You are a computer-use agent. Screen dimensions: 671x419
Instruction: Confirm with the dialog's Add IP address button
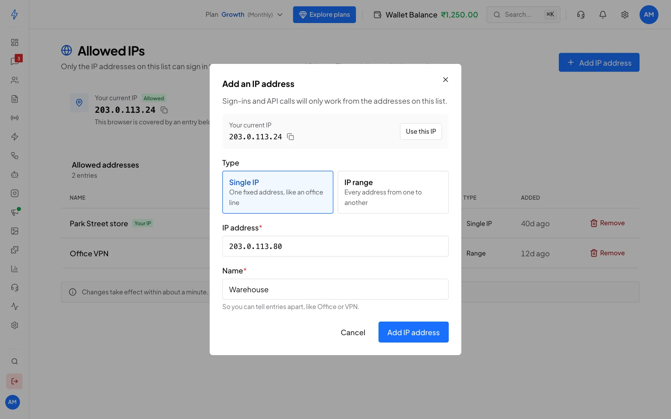tap(413, 332)
